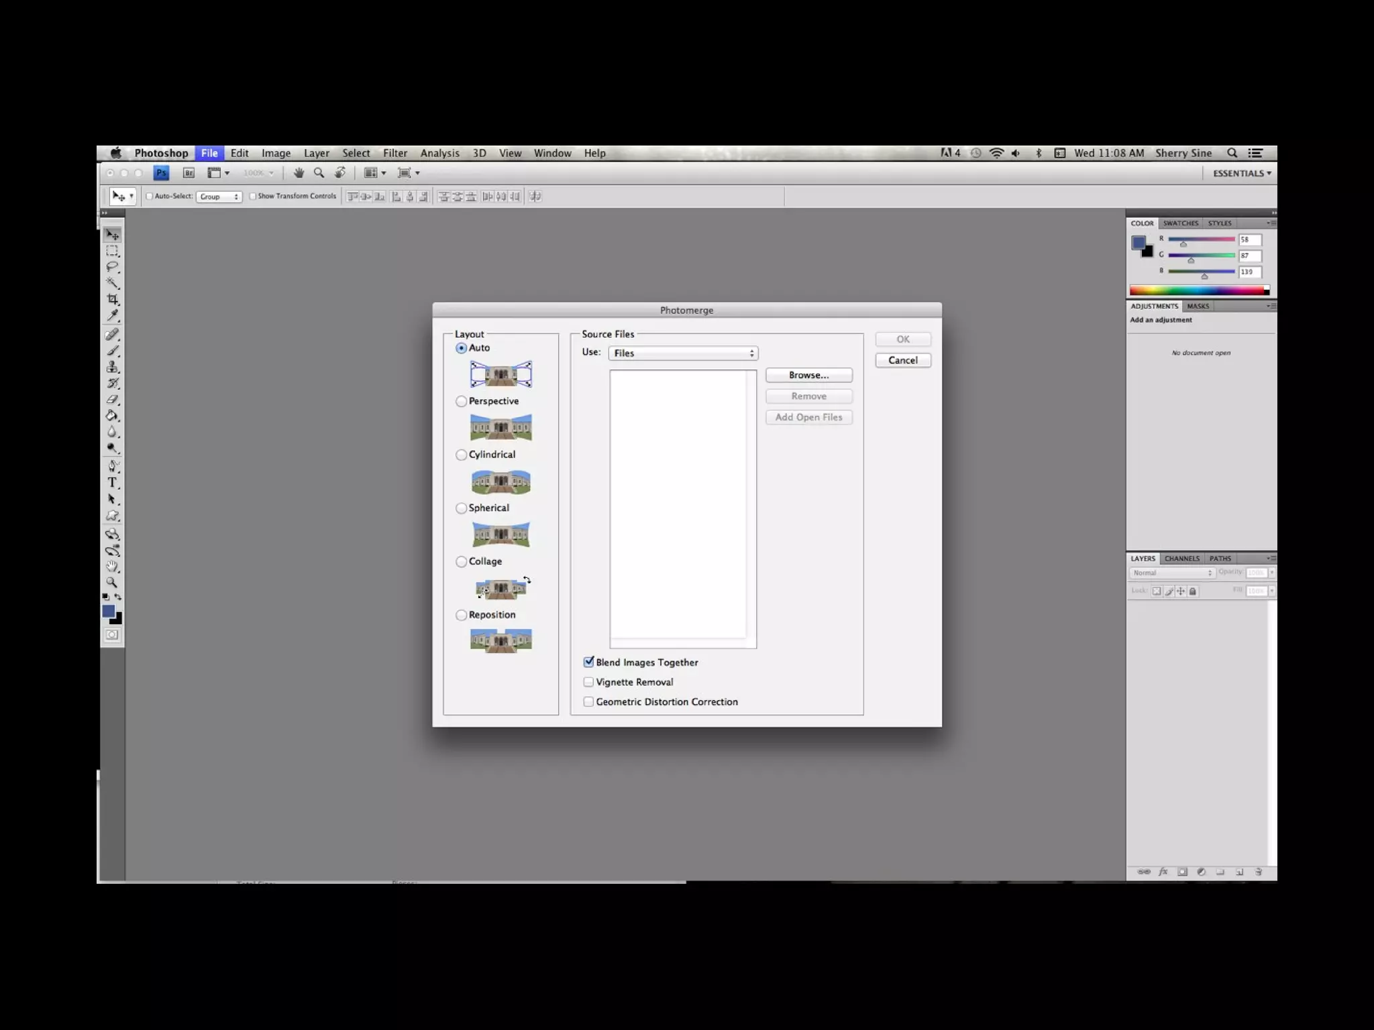Select the Perspective layout option
The height and width of the screenshot is (1030, 1374).
[462, 401]
